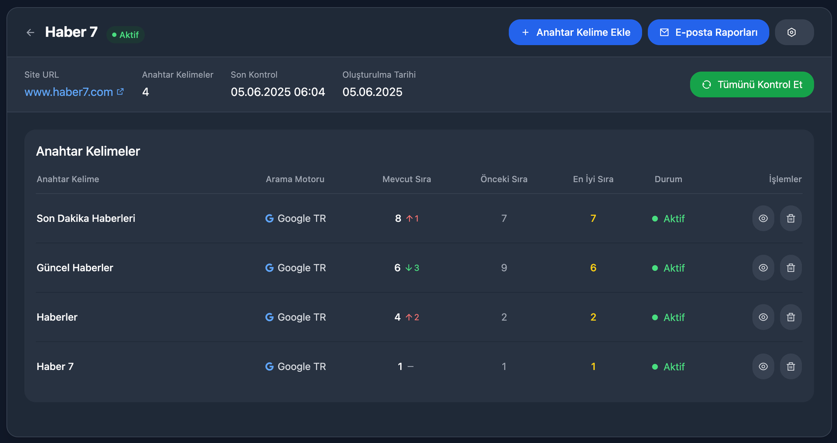Open E-posta Raporları
The width and height of the screenshot is (837, 443).
(708, 32)
